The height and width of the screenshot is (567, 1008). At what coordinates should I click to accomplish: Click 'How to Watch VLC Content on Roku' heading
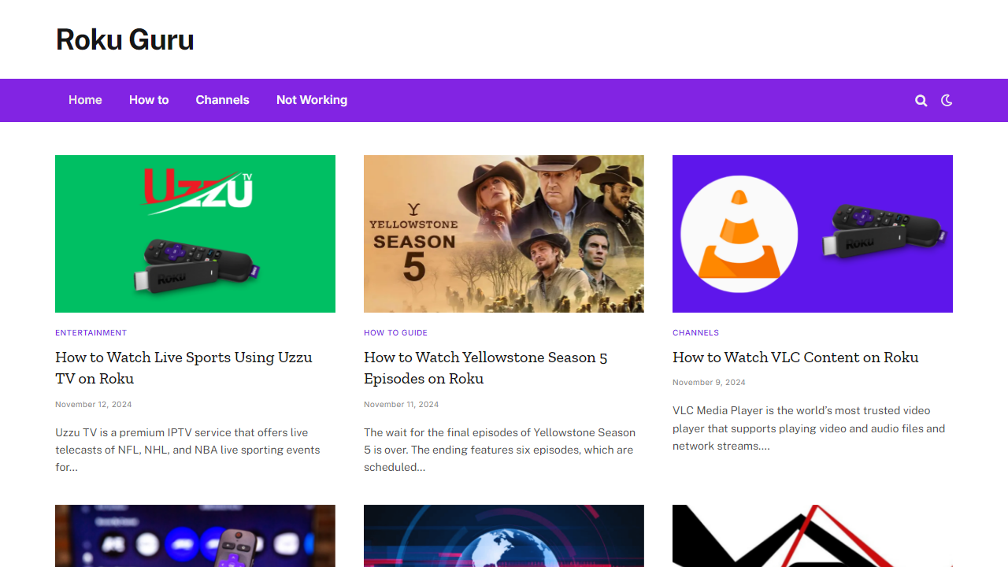click(795, 357)
